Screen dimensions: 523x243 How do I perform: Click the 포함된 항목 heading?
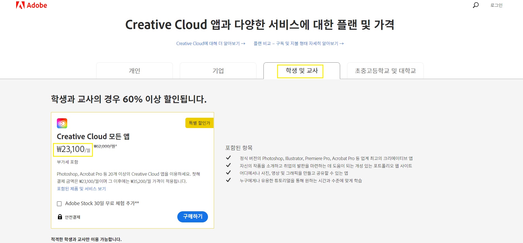tap(239, 148)
